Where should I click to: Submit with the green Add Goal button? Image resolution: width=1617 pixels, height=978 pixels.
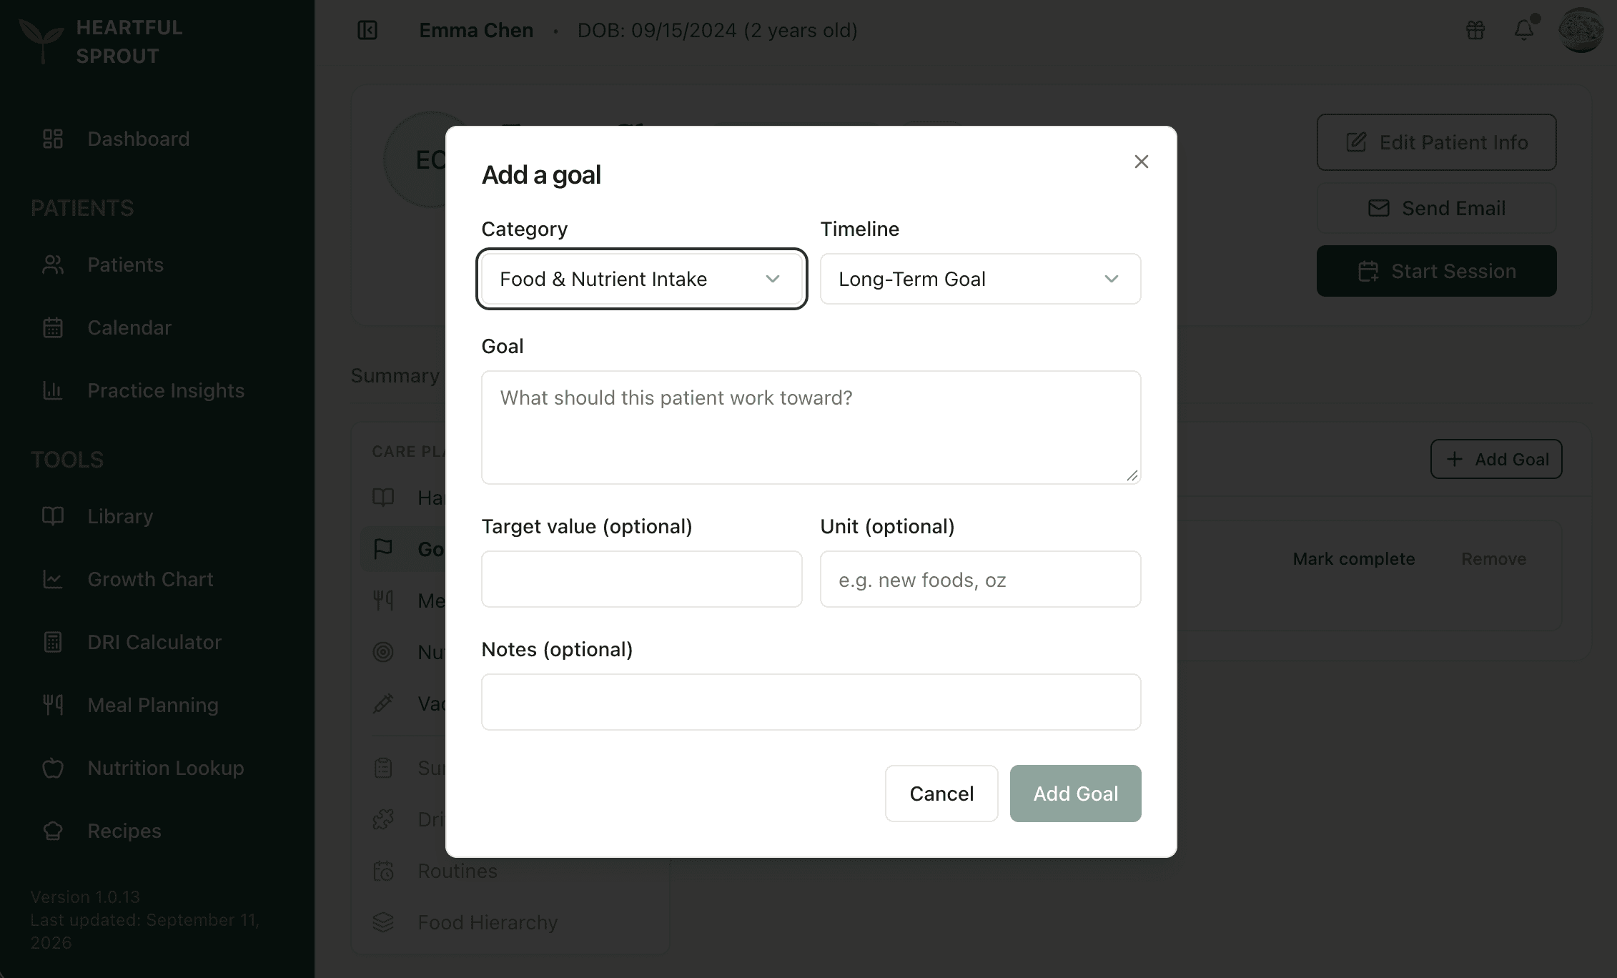coord(1075,794)
